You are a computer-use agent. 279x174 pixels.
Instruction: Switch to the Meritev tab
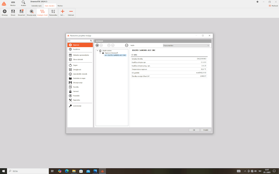pos(60,6)
